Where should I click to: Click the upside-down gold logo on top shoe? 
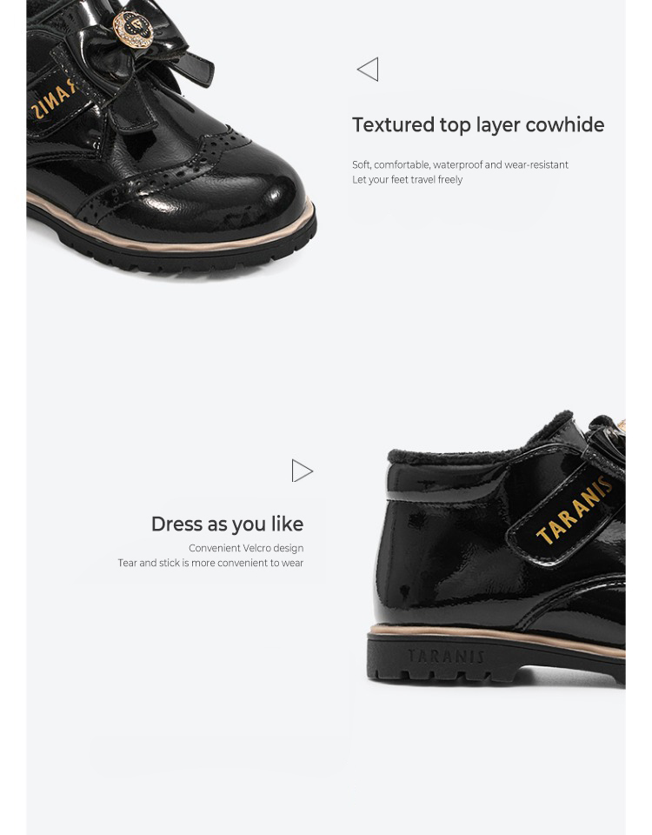point(53,99)
